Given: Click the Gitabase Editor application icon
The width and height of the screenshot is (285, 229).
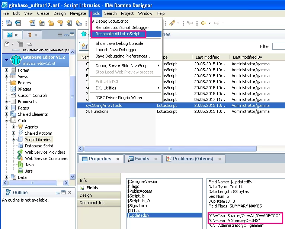Looking at the screenshot, I should (16, 59).
